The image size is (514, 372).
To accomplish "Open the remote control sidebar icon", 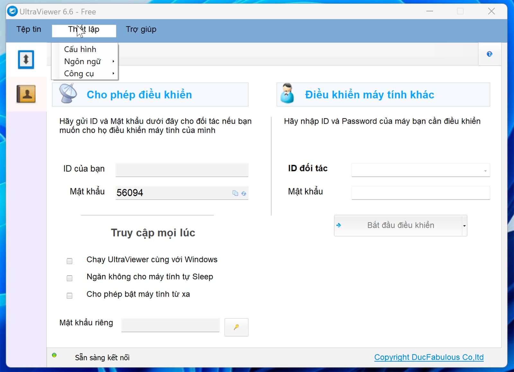I will (26, 59).
